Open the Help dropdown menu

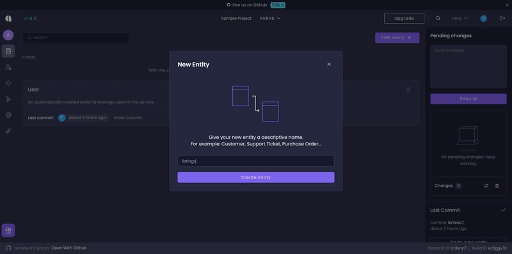pyautogui.click(x=460, y=19)
